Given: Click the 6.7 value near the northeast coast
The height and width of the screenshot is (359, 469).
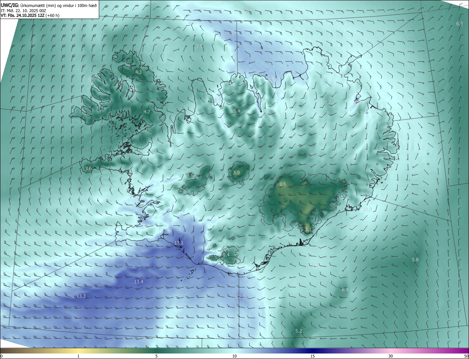Looking at the screenshot, I should pos(359,113).
